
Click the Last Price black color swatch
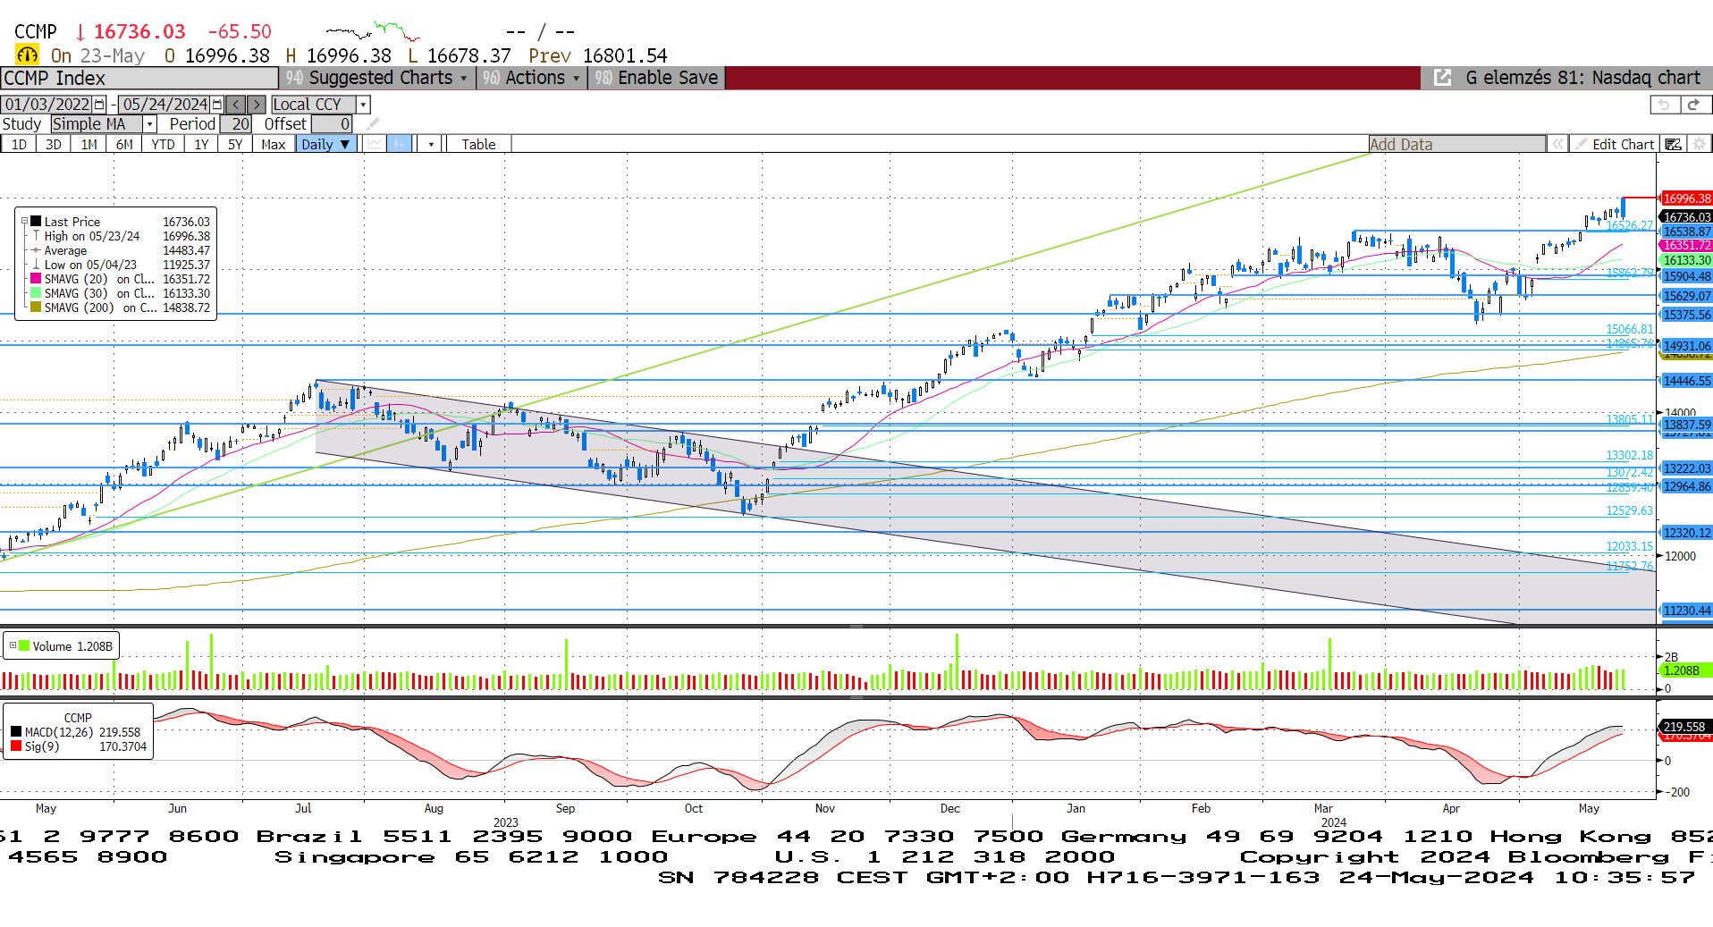36,222
